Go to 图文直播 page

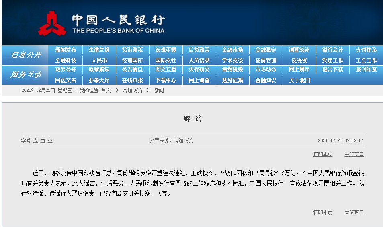coord(166,70)
